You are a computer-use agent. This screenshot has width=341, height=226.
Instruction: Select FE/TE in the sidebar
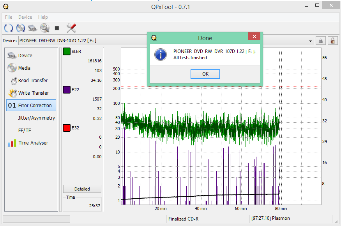[x=25, y=130]
